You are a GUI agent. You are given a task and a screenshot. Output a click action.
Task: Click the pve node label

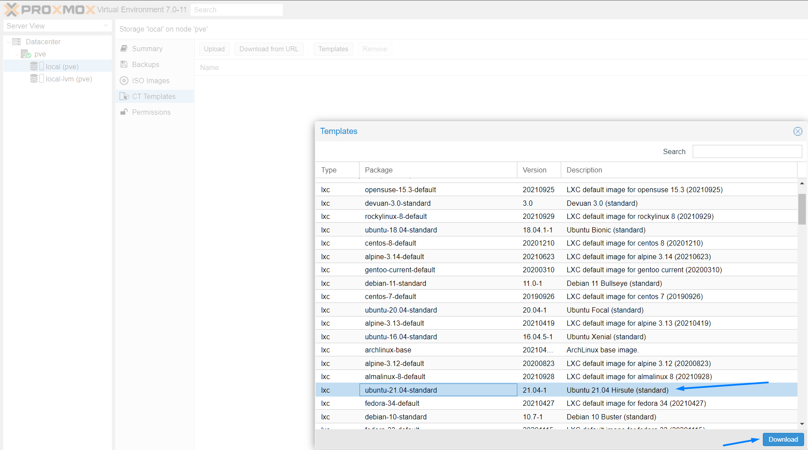click(x=40, y=54)
